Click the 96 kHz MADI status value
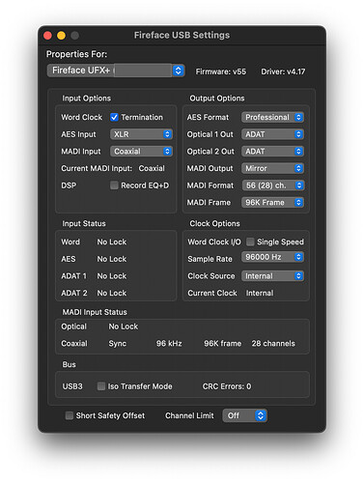Image resolution: width=364 pixels, height=483 pixels. pyautogui.click(x=169, y=344)
